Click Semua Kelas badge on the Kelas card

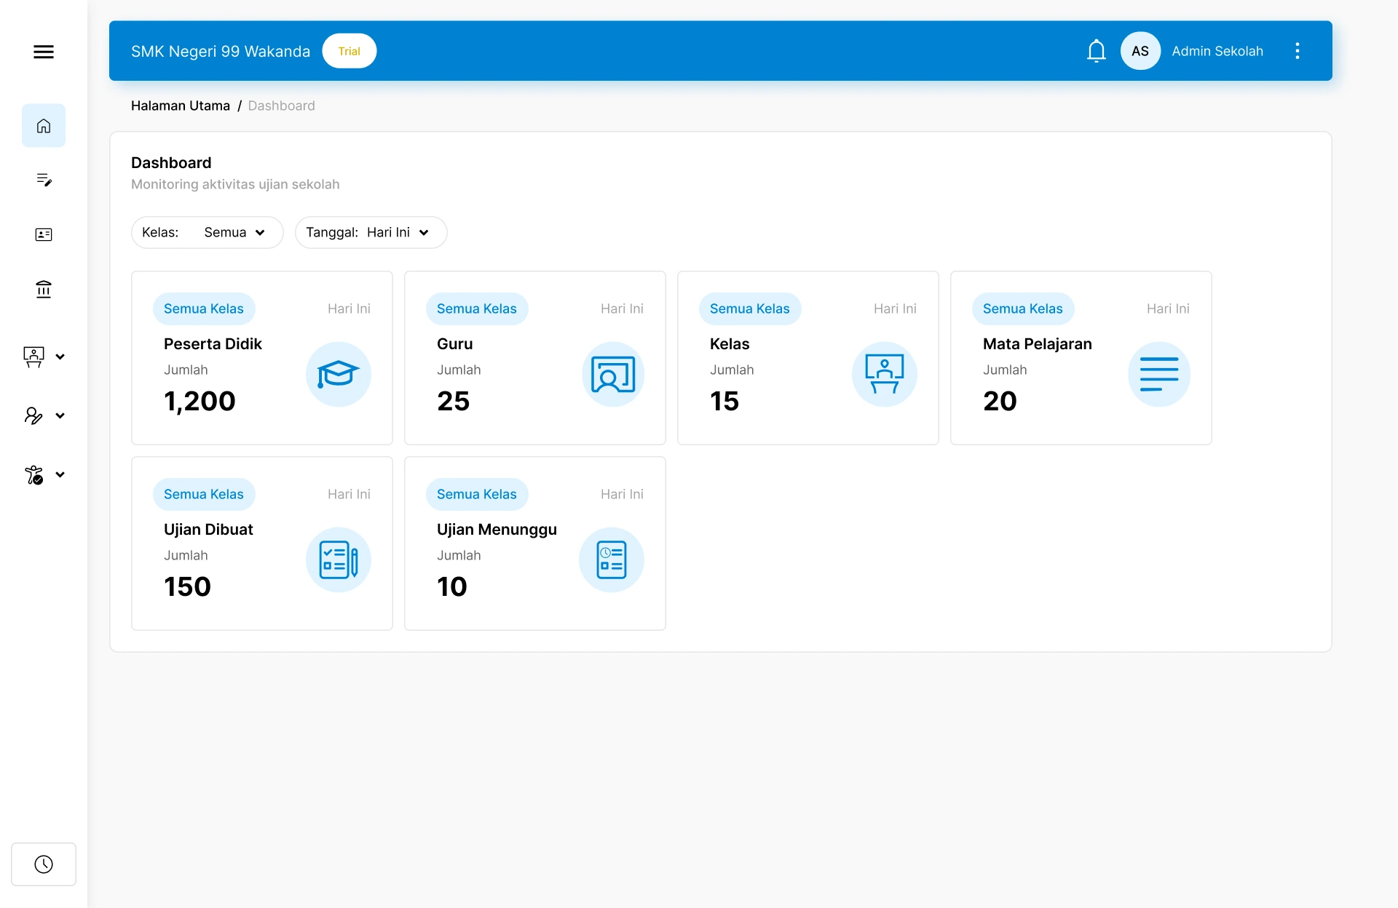point(750,308)
